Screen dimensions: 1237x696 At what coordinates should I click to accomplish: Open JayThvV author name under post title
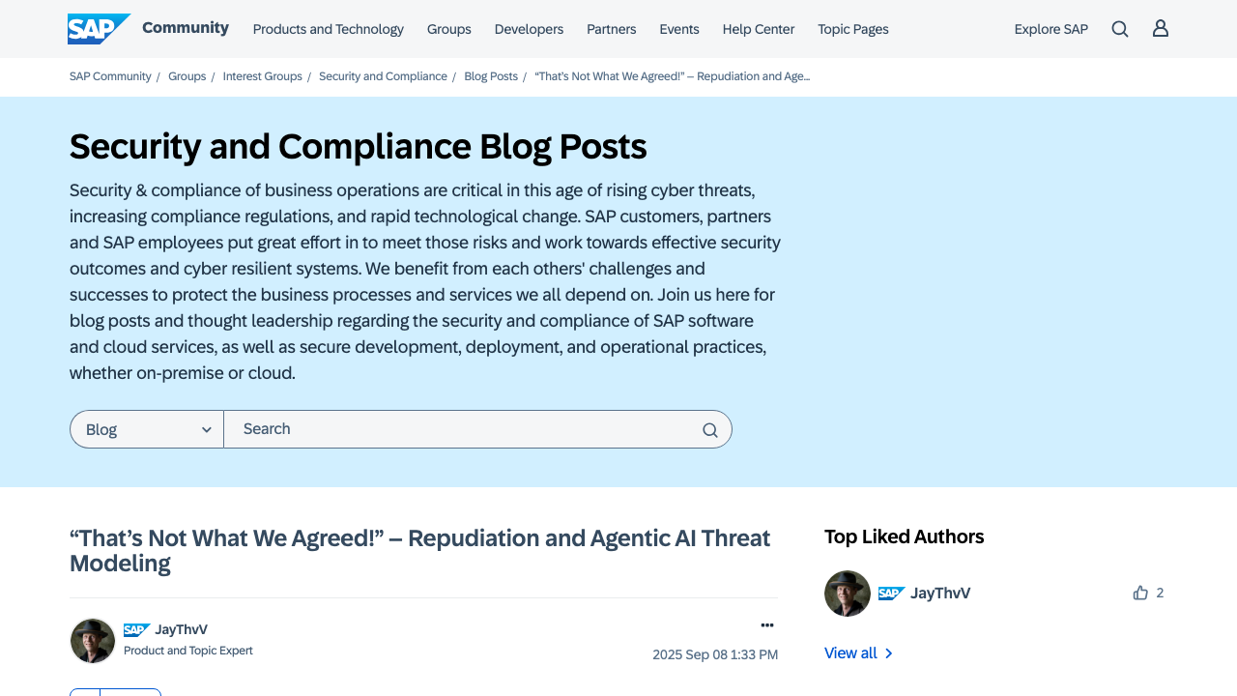coord(182,629)
